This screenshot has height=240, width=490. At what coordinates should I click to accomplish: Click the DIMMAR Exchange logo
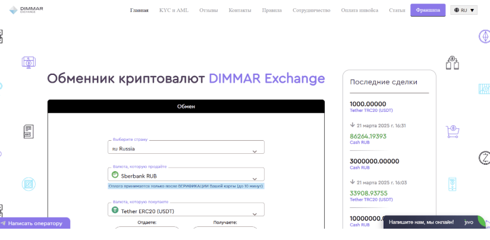coord(26,10)
